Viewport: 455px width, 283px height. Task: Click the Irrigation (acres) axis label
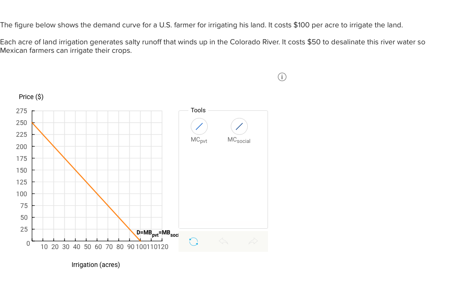(95, 265)
